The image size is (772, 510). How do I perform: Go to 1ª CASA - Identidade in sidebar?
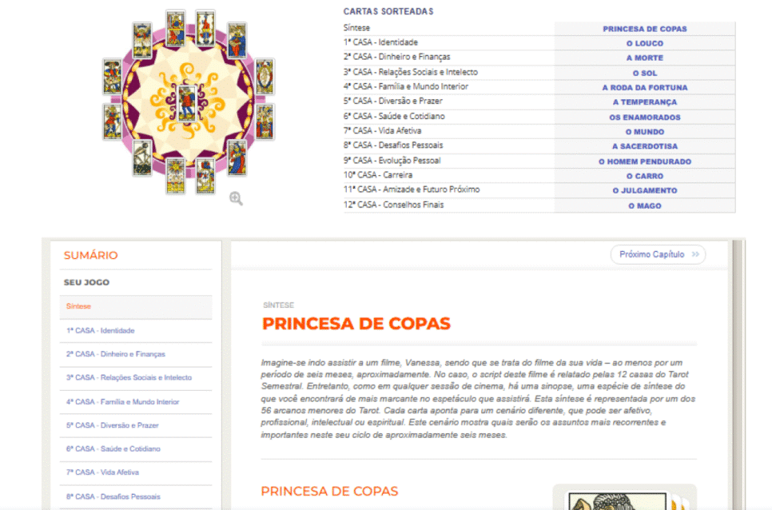100,330
